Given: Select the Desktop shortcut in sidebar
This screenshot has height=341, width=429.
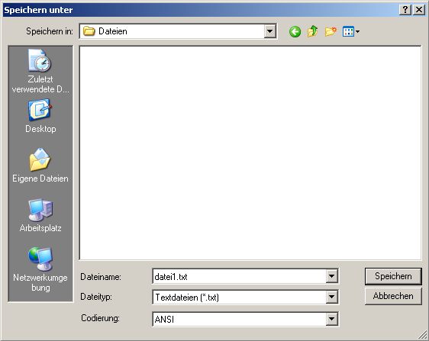Looking at the screenshot, I should [x=40, y=116].
